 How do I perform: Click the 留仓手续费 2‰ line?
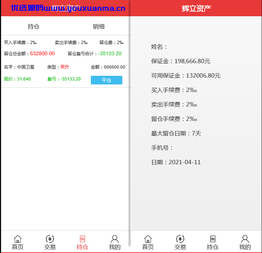(x=174, y=119)
